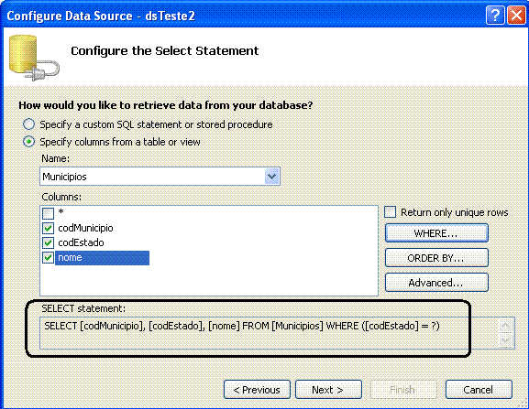The image size is (529, 409).
Task: Toggle the nome column checkbox
Action: 49,257
